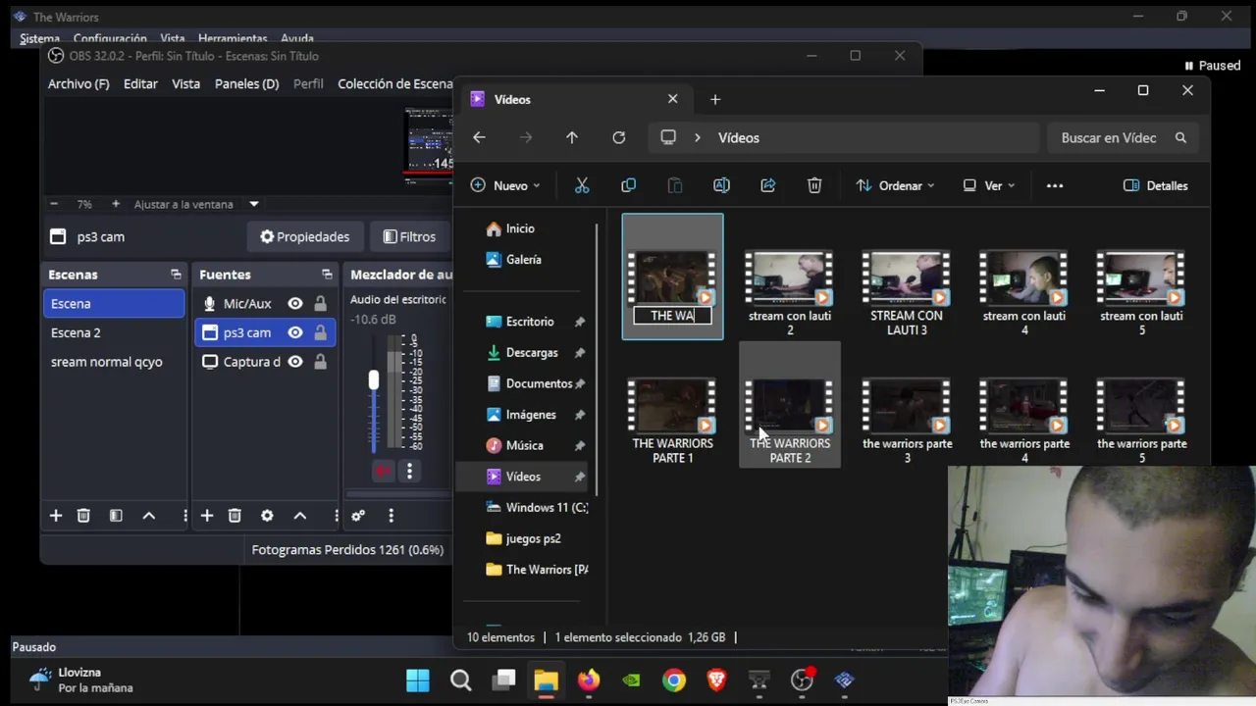Open Google Chrome from the taskbar

click(674, 680)
